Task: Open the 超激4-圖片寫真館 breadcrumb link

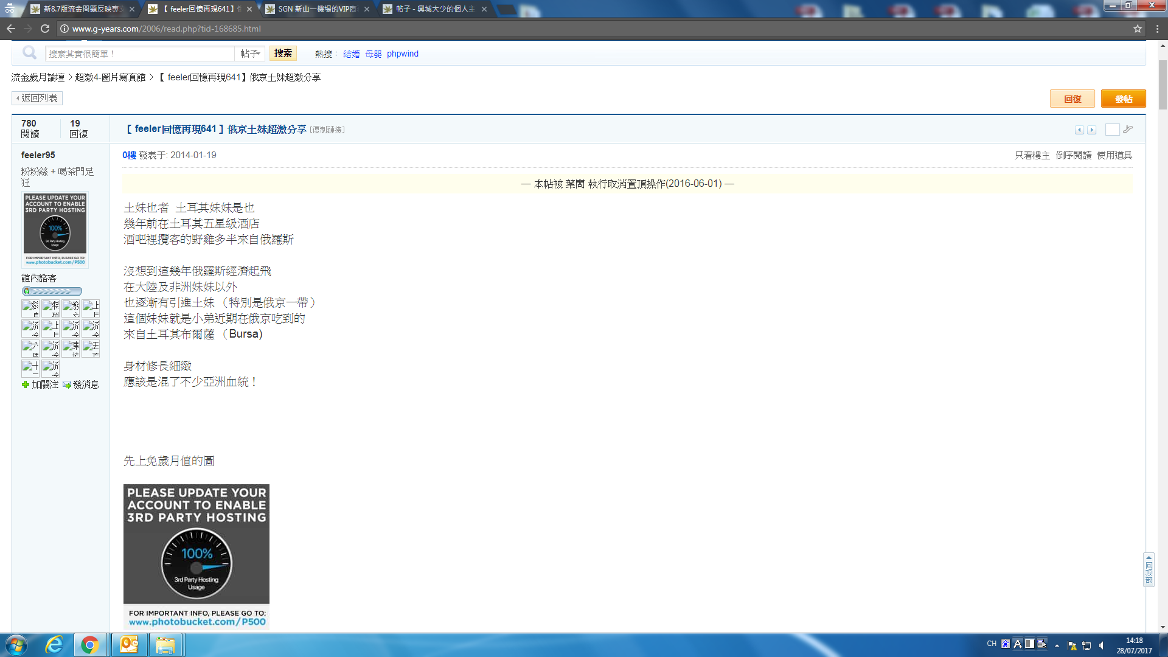Action: (x=110, y=77)
